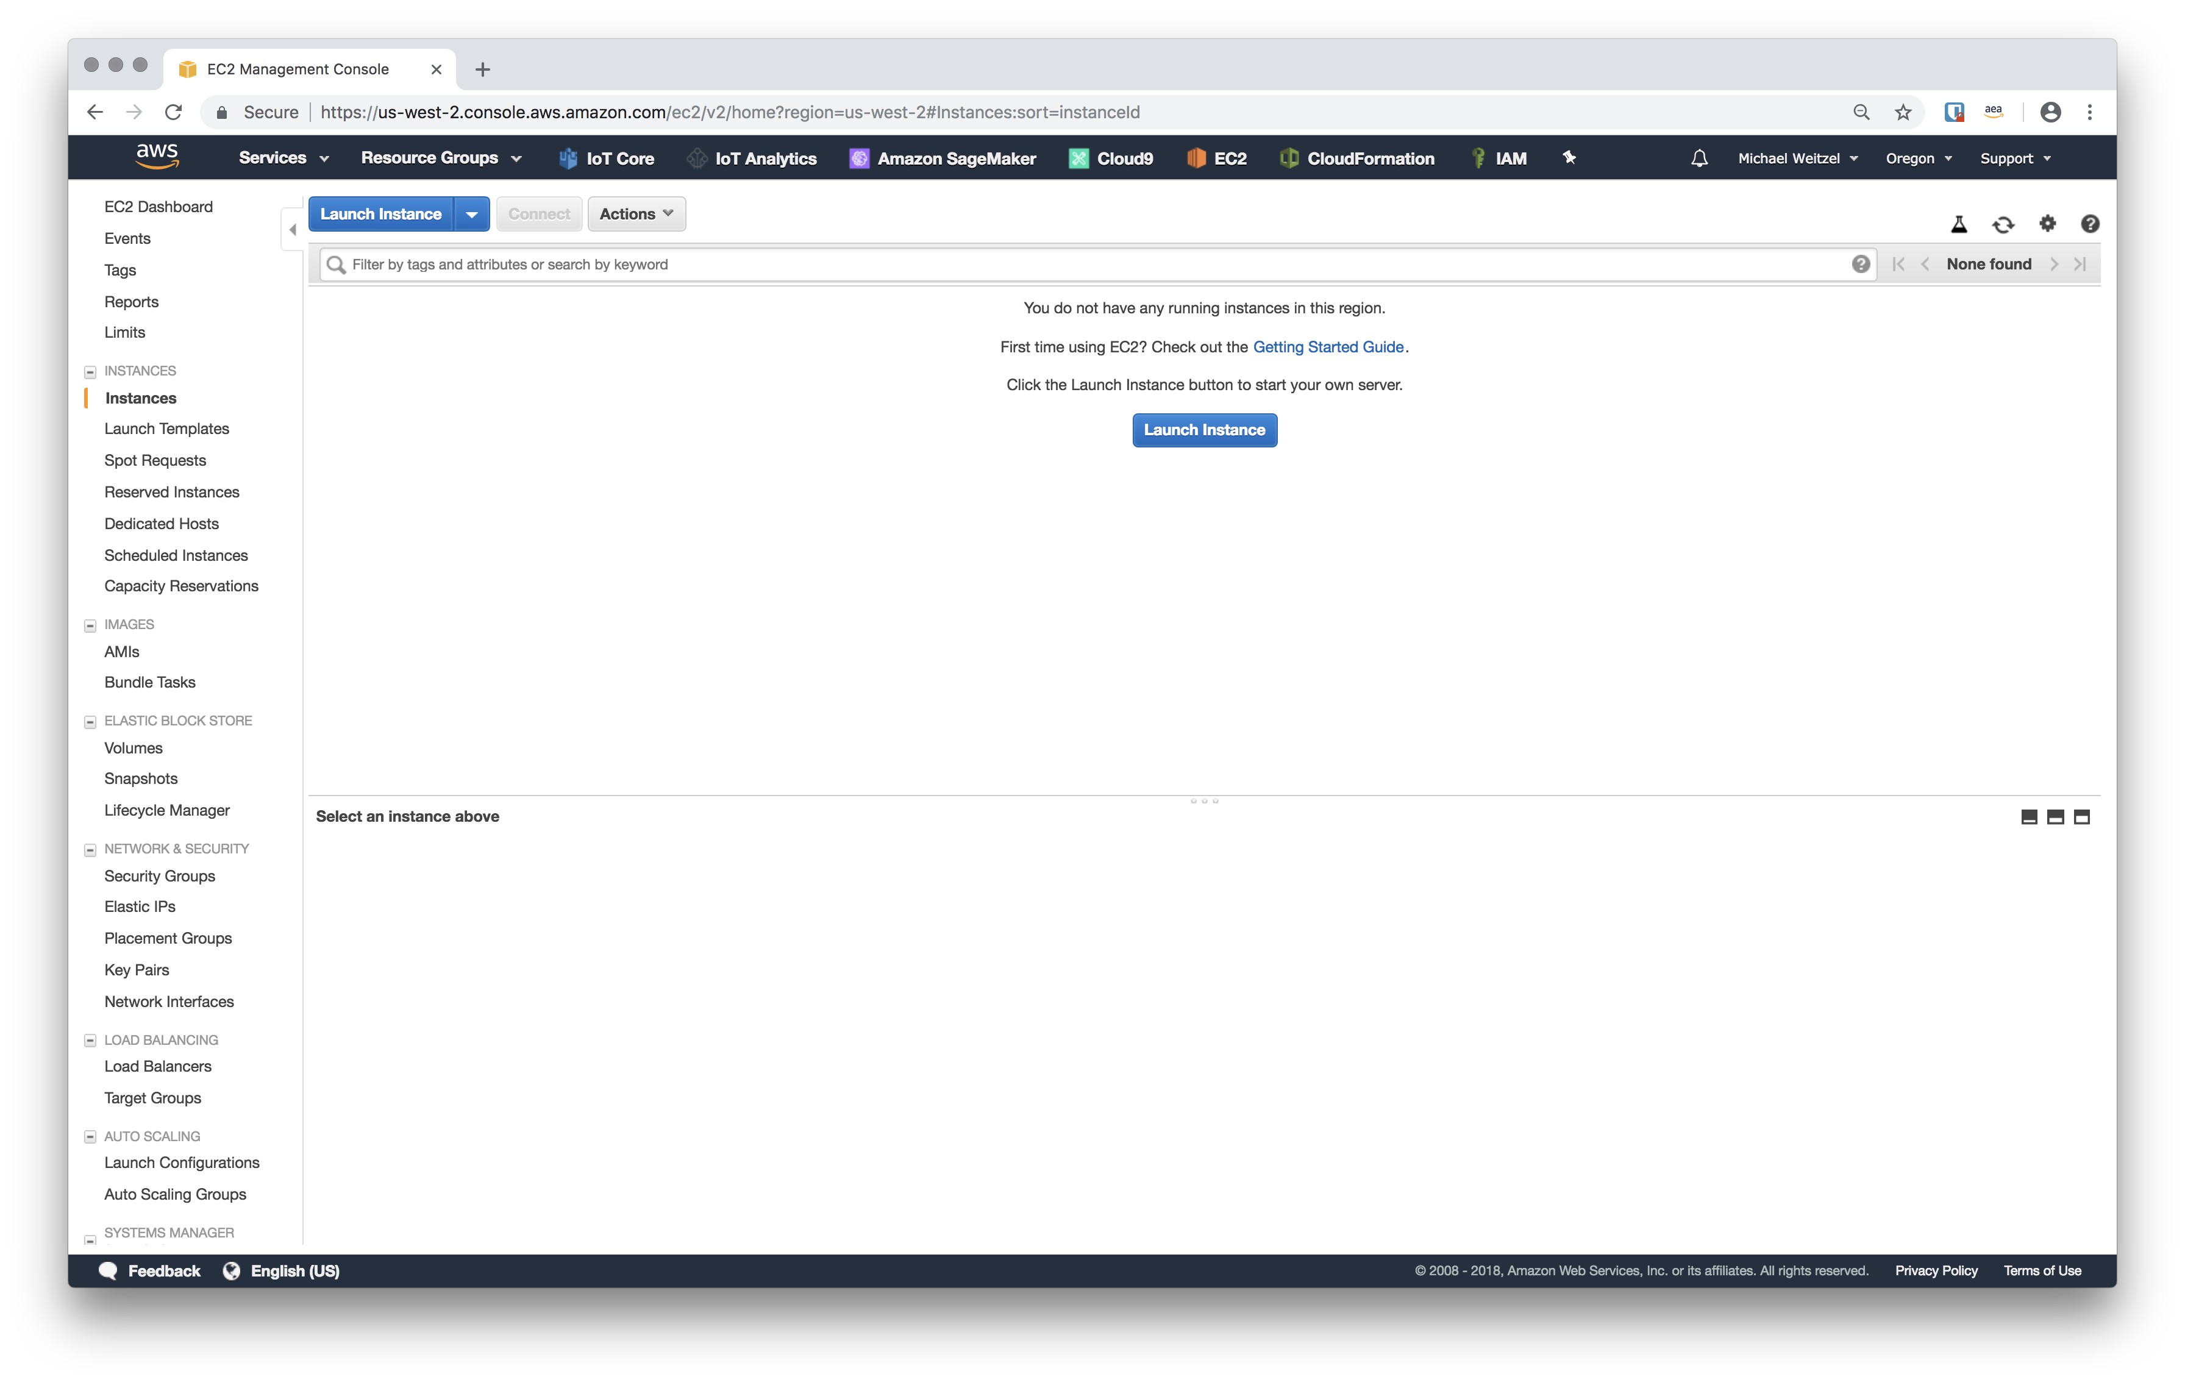Open EC2 Dashboard in sidebar
This screenshot has width=2185, height=1385.
pyautogui.click(x=159, y=206)
